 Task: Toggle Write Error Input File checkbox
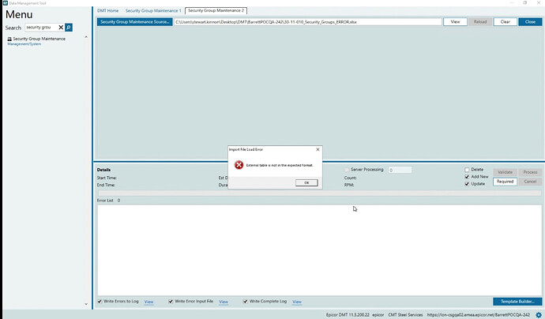click(171, 302)
